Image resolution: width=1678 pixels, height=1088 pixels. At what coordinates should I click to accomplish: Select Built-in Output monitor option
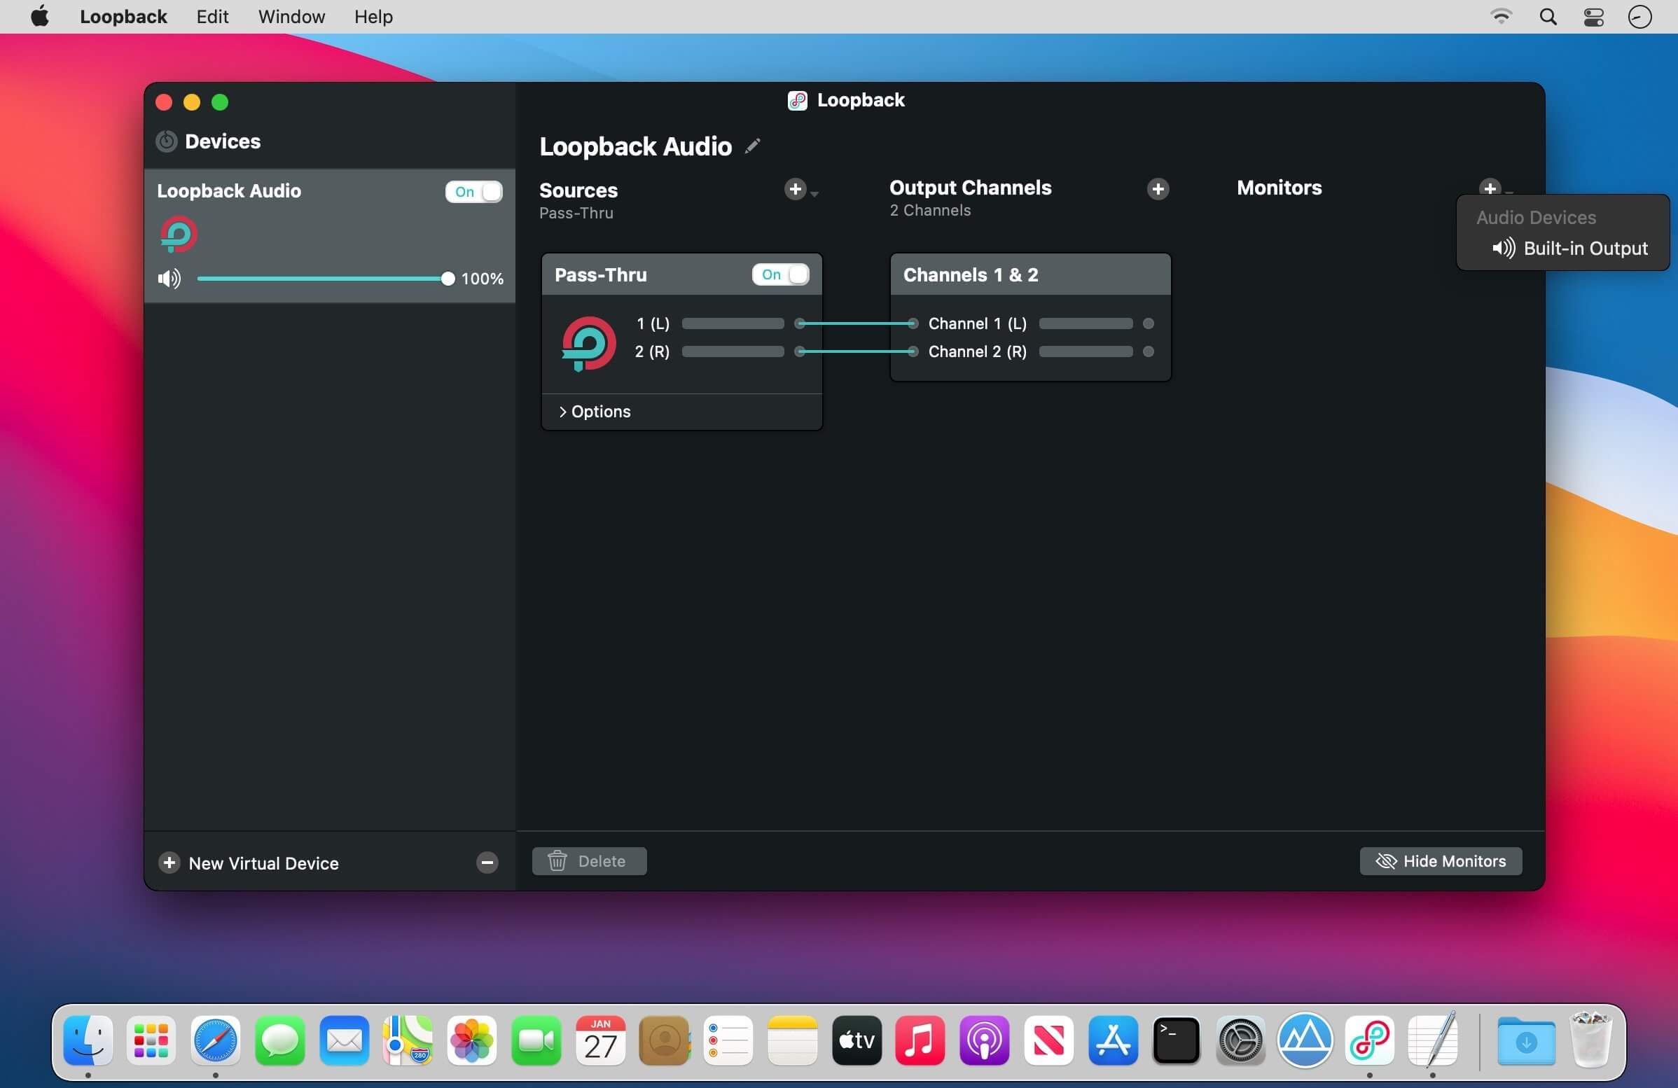(1572, 248)
